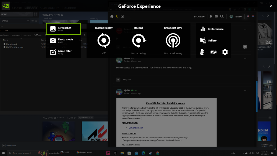
Task: Open forum search magnifier
Action: [222, 16]
